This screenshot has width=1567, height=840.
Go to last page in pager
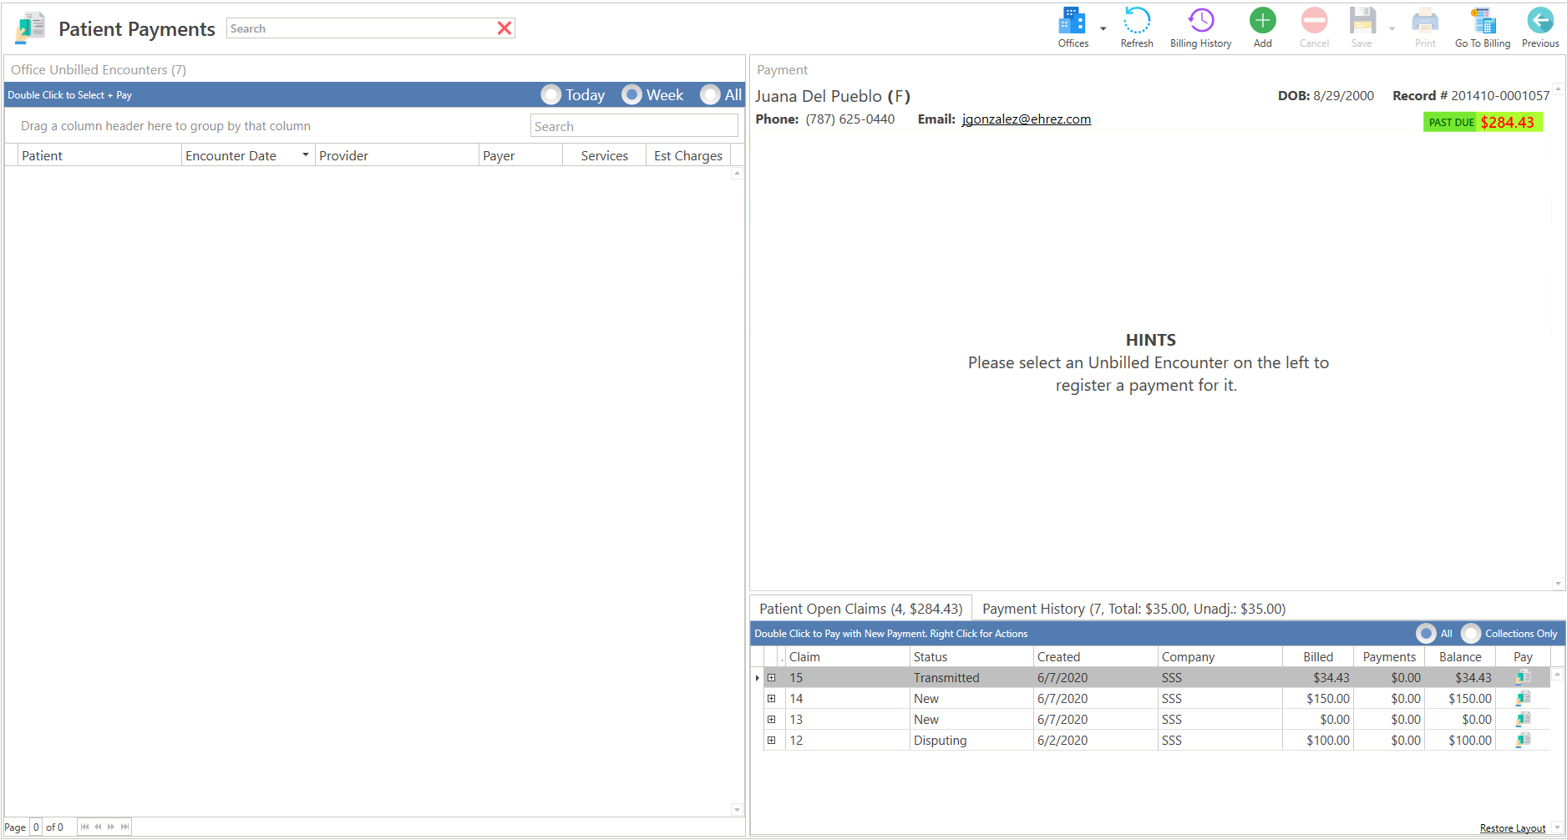(x=124, y=827)
